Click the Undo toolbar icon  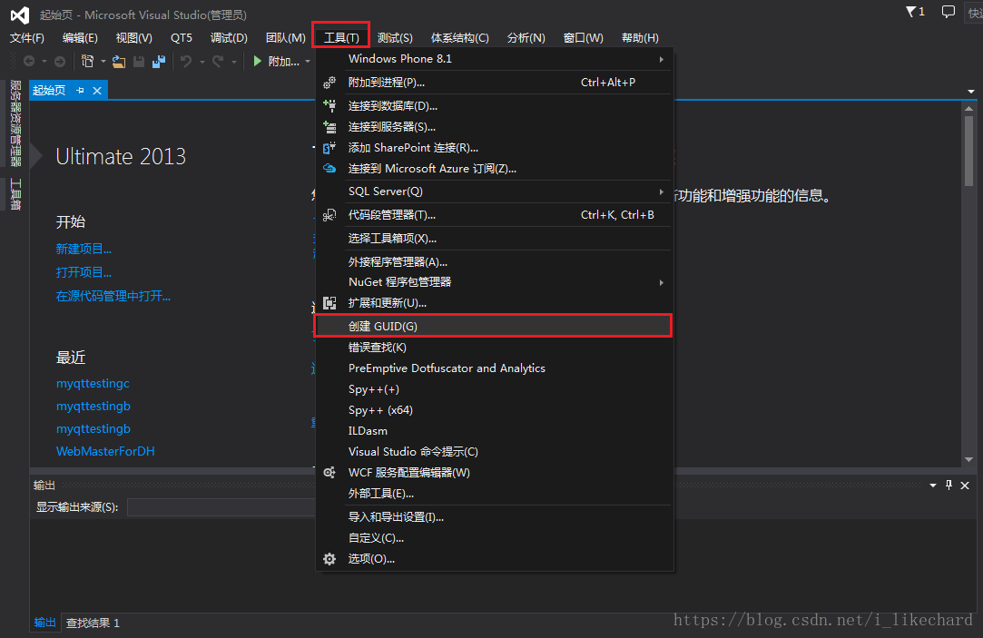pyautogui.click(x=186, y=61)
